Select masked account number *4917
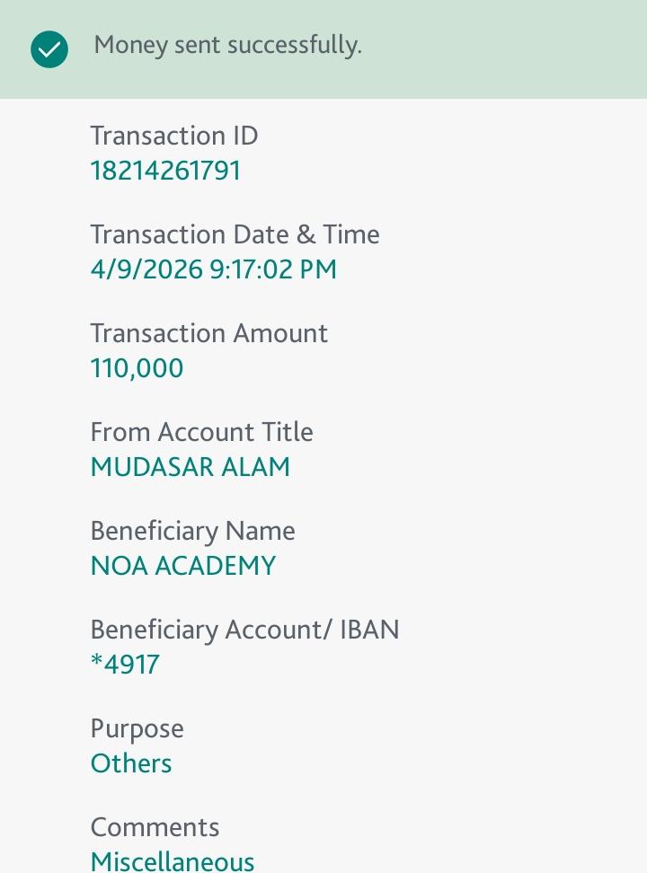The image size is (647, 873). tap(125, 665)
